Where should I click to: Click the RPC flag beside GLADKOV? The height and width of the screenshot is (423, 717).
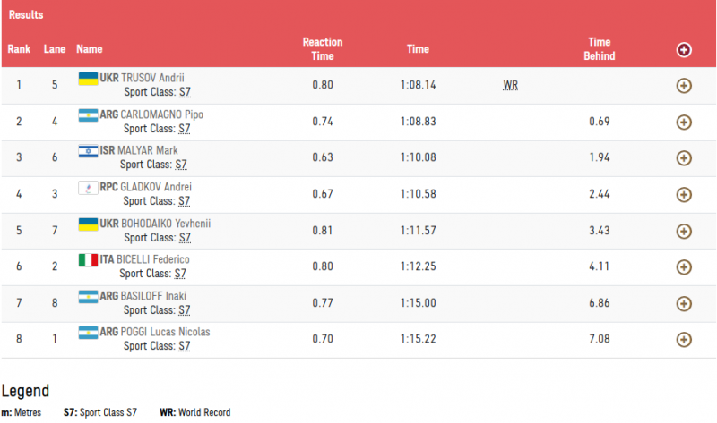click(88, 187)
